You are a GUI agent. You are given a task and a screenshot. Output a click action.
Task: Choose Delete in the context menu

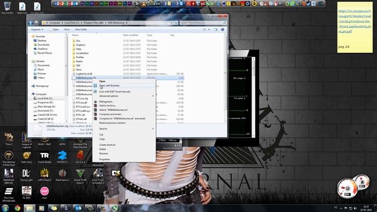(x=124, y=149)
